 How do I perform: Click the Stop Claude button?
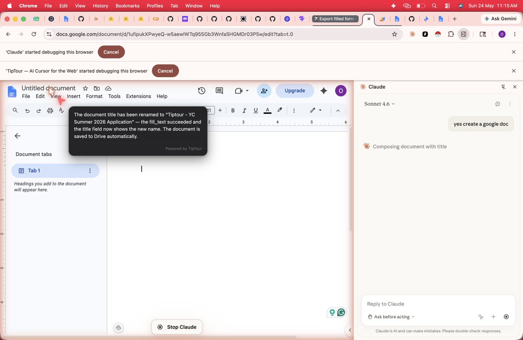click(177, 327)
